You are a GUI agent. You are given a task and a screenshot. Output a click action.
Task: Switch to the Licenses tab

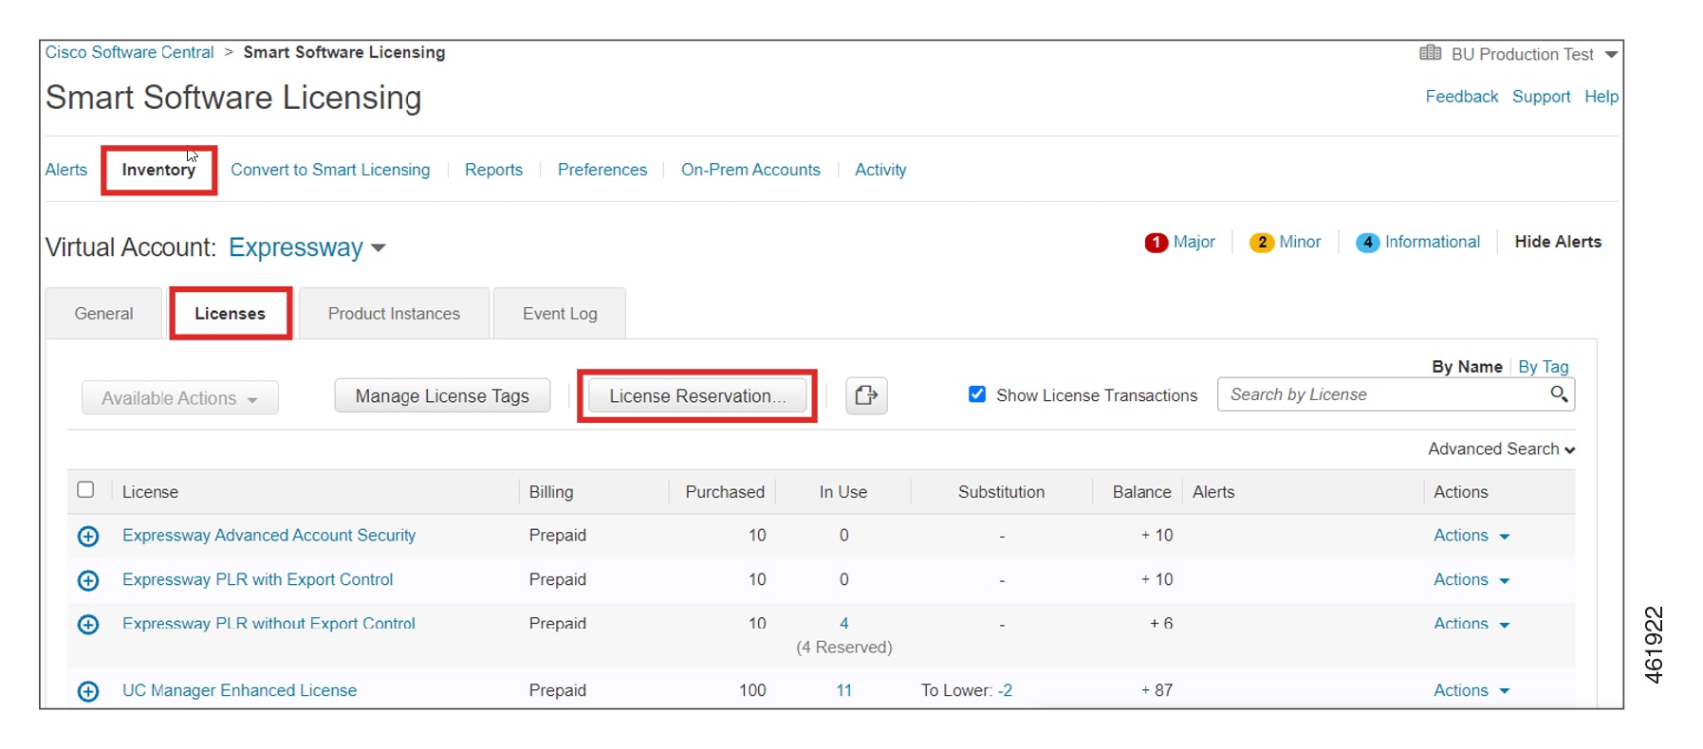tap(231, 314)
